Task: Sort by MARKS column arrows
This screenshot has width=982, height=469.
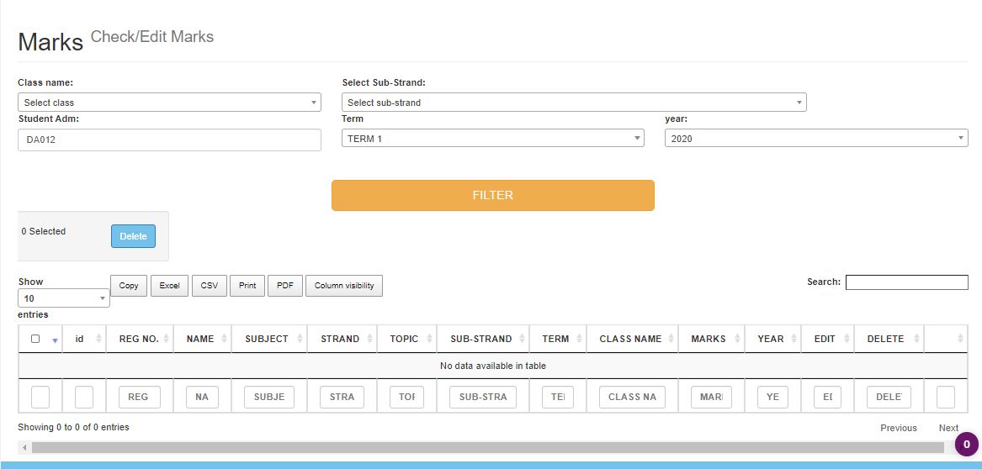Action: pyautogui.click(x=736, y=339)
